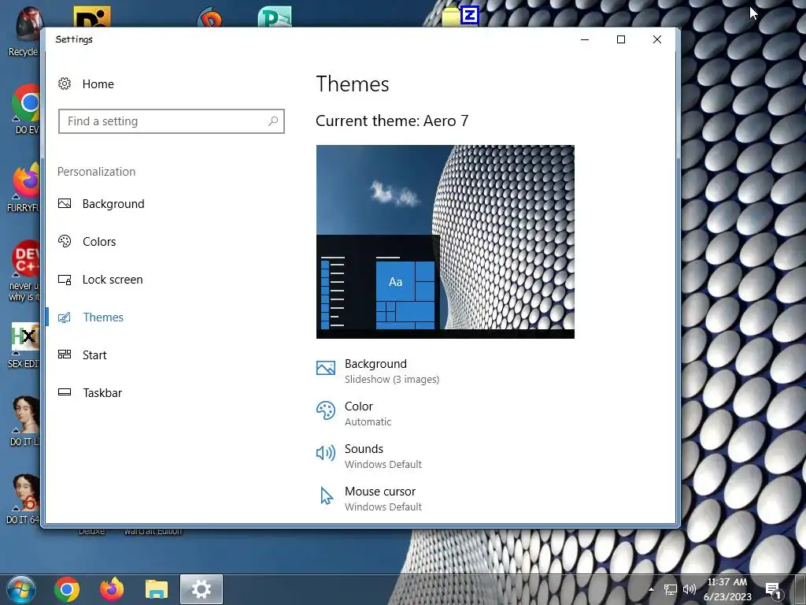Select the green P desktop icon
The width and height of the screenshot is (806, 605).
tap(275, 17)
